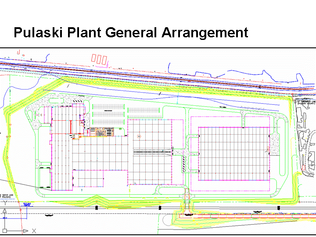Select the three red rectangles near top
316x237 pixels.
pyautogui.click(x=99, y=59)
